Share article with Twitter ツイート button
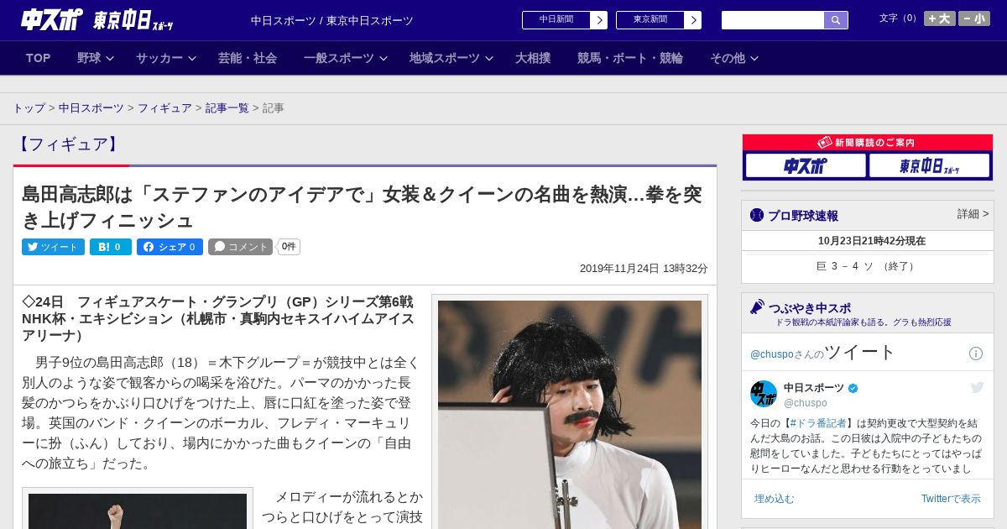1007x529 pixels. (53, 247)
